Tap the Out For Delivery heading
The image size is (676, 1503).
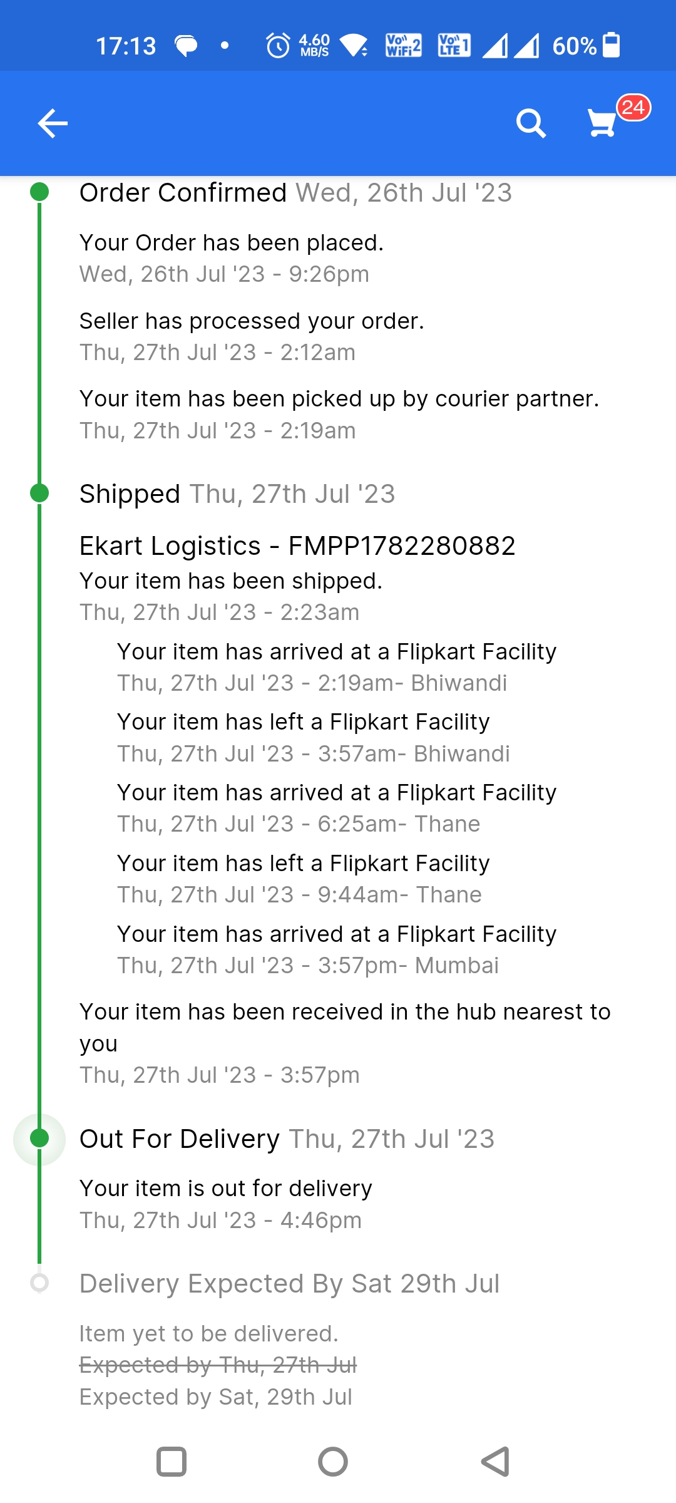(x=180, y=1139)
